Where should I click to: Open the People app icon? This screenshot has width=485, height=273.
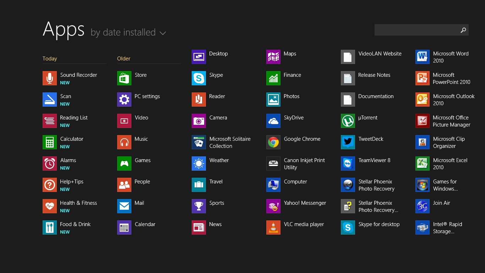(x=124, y=185)
